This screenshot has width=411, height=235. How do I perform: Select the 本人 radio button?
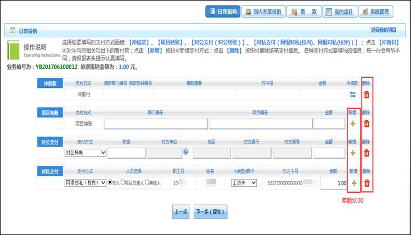111,182
